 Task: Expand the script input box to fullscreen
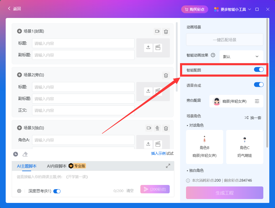(x=168, y=166)
